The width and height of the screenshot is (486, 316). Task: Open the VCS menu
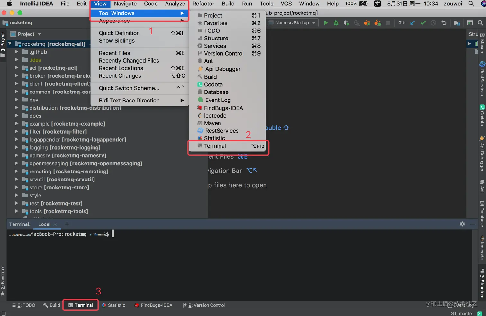pos(286,4)
